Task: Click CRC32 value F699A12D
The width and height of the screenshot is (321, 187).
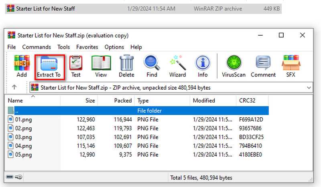Action: tap(251, 119)
